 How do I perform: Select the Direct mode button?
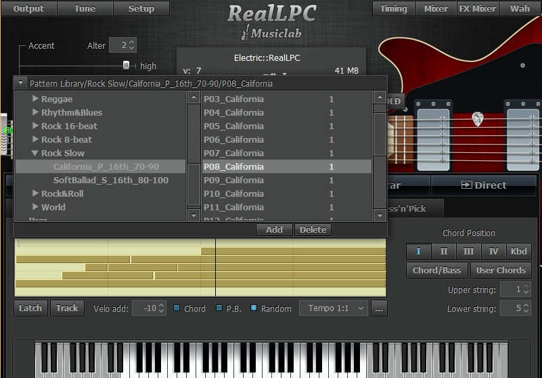pos(483,185)
